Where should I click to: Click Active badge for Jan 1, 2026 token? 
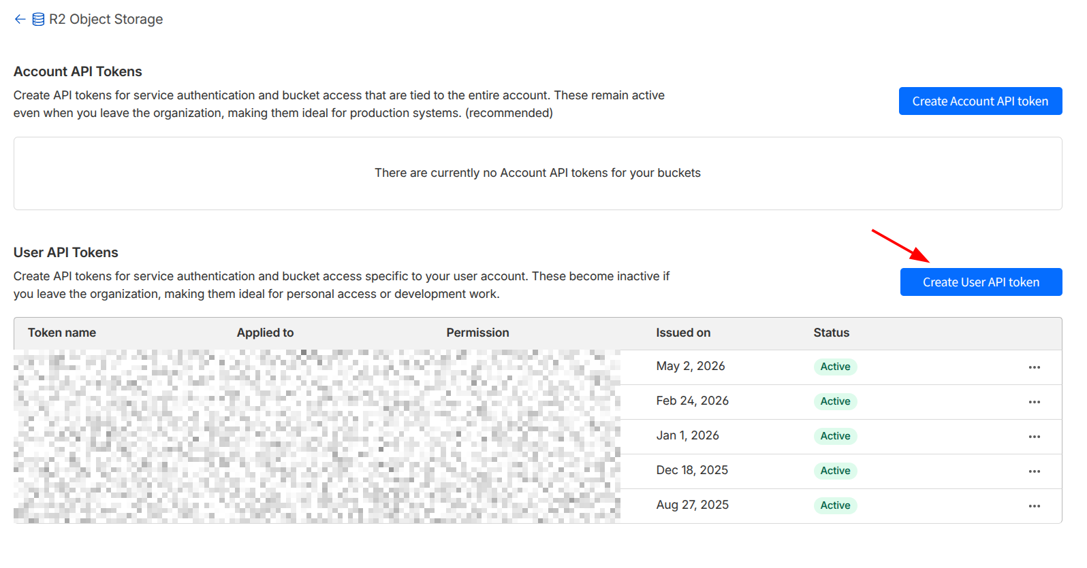(x=835, y=436)
